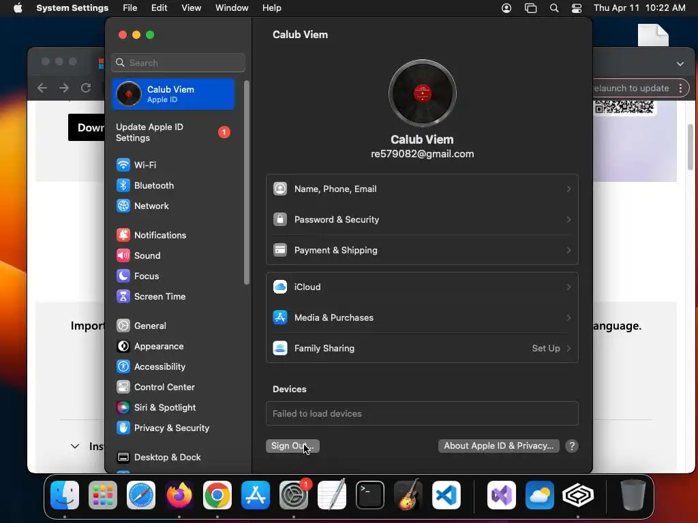698x523 pixels.
Task: Open TextEdit from the Dock
Action: click(332, 494)
